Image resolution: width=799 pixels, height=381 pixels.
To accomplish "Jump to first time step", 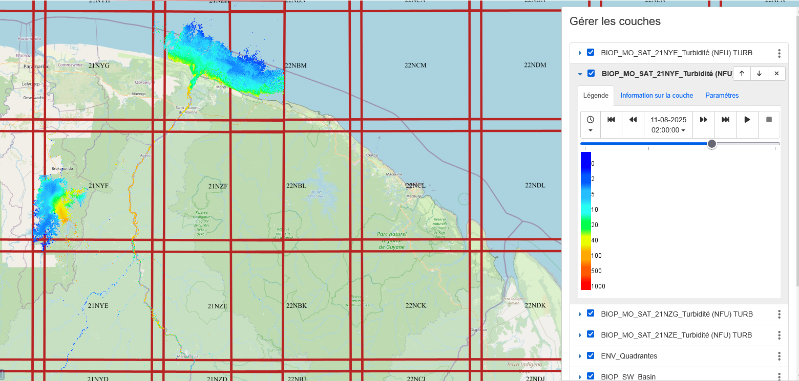I will [x=611, y=120].
